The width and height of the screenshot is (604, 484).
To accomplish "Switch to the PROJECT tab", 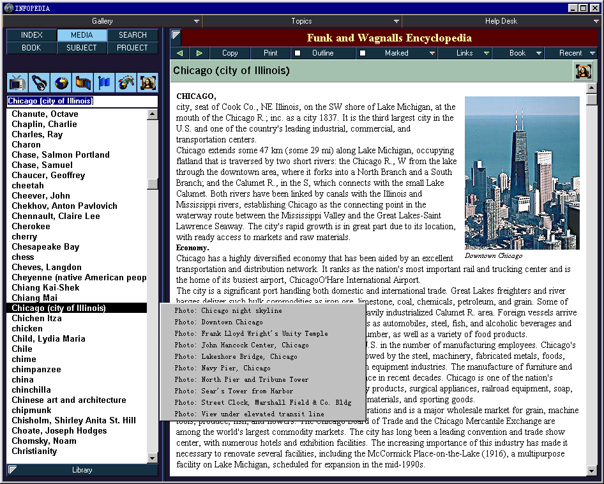I will coord(133,48).
